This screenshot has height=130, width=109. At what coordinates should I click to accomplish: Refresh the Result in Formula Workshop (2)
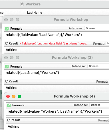[7, 81]
